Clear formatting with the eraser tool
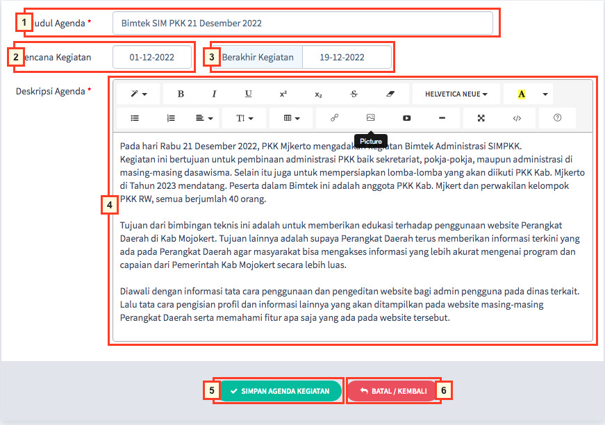This screenshot has height=425, width=605. (x=390, y=93)
